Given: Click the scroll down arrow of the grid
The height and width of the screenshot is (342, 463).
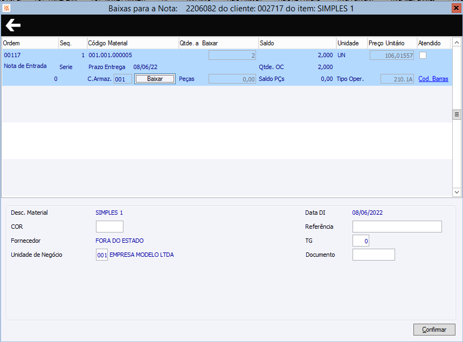Looking at the screenshot, I should (457, 192).
